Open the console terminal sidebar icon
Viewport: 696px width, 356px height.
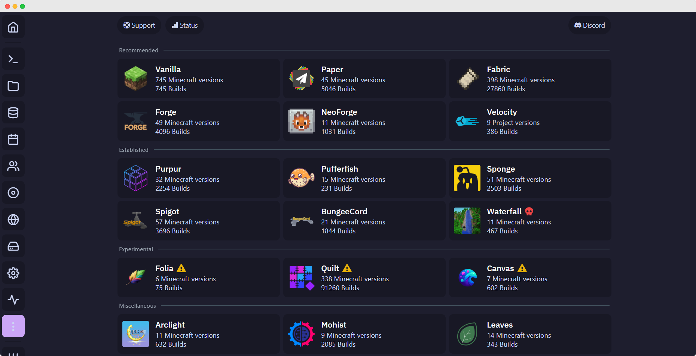[13, 59]
